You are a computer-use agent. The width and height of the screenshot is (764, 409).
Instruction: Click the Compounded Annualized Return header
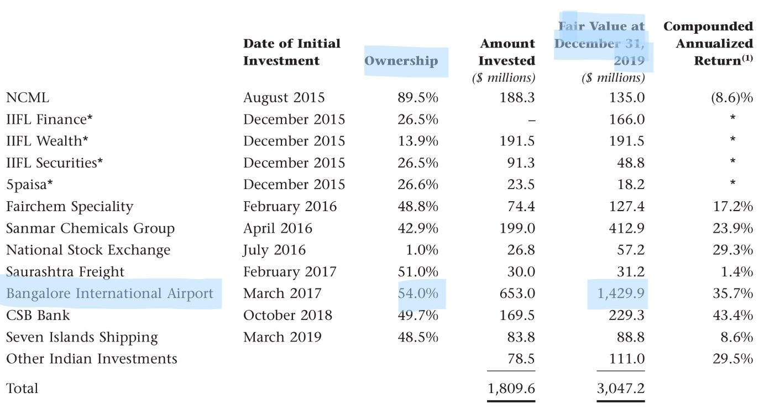tap(708, 44)
